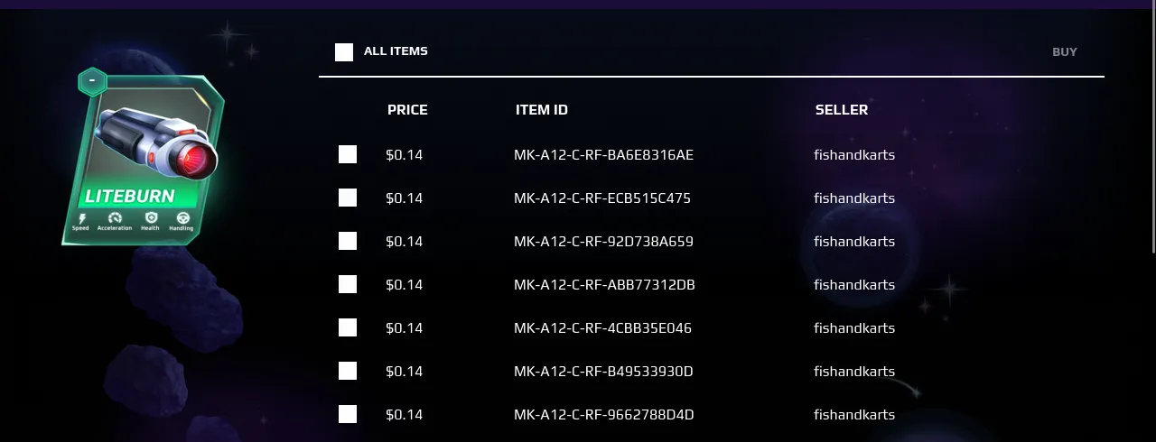Click the Speed stat icon on card

pyautogui.click(x=82, y=218)
